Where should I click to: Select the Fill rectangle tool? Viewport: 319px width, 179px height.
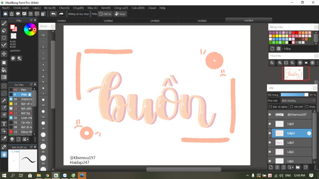coord(4,63)
